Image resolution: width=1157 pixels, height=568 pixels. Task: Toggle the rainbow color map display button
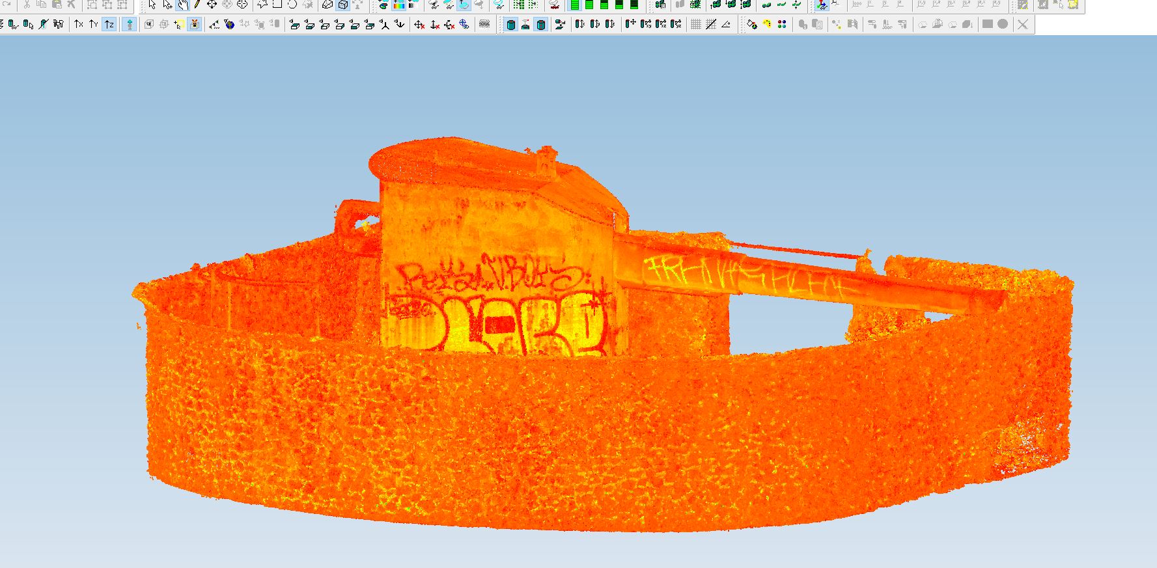(398, 5)
